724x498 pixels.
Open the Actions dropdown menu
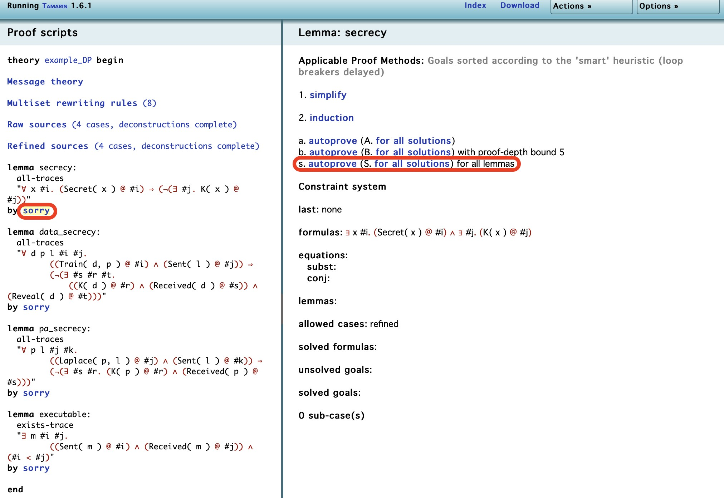tap(591, 6)
